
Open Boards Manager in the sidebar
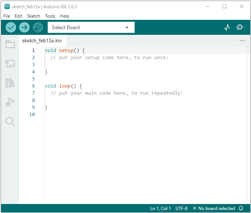click(x=10, y=64)
